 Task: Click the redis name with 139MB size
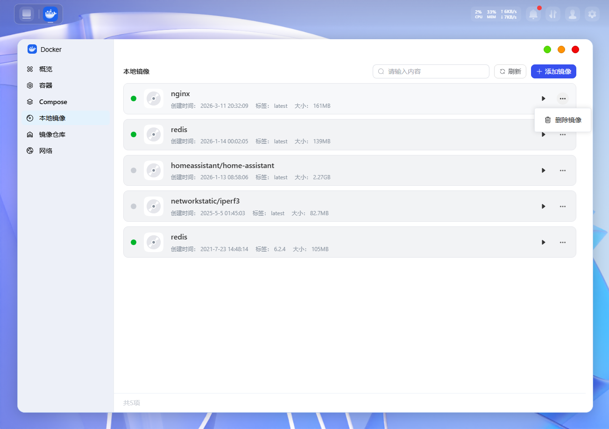179,129
